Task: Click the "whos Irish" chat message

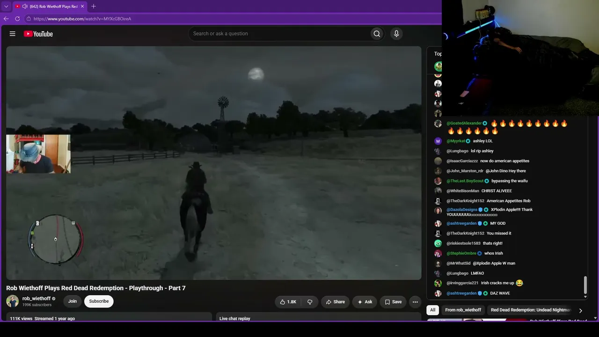Action: tap(494, 254)
